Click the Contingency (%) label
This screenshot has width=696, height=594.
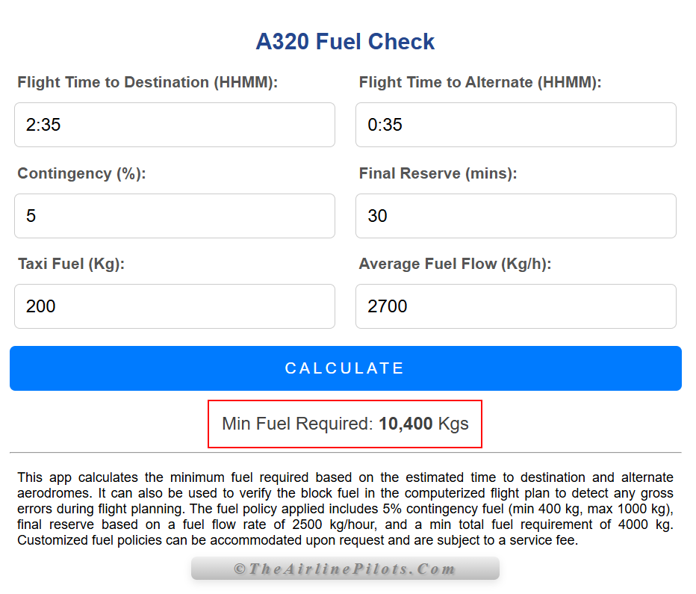pyautogui.click(x=81, y=173)
